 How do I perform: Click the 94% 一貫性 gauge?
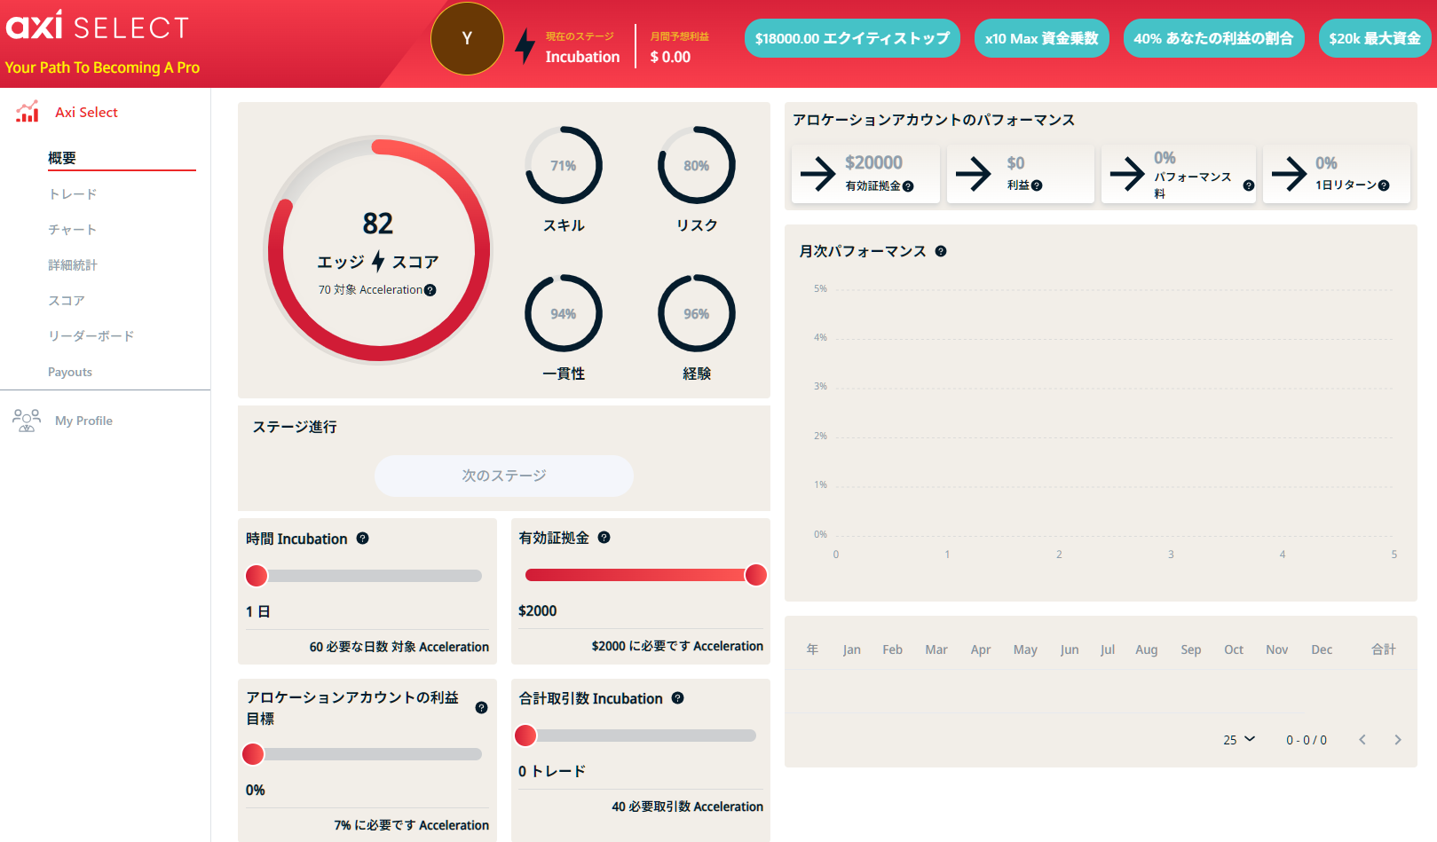(x=564, y=313)
